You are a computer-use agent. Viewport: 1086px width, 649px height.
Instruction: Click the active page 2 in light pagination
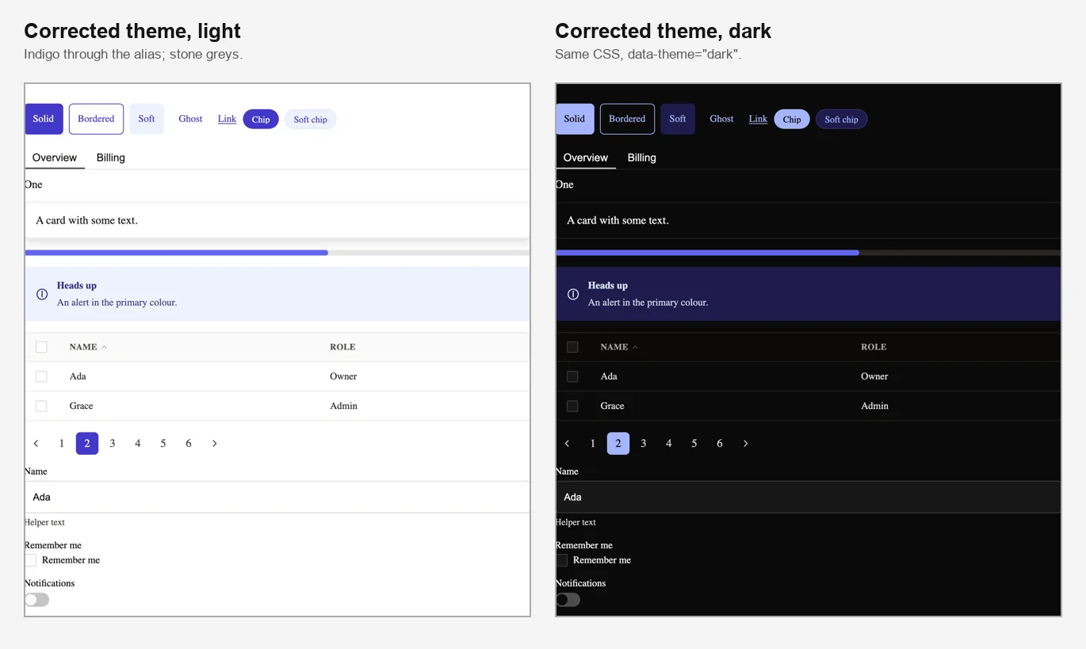[87, 444]
